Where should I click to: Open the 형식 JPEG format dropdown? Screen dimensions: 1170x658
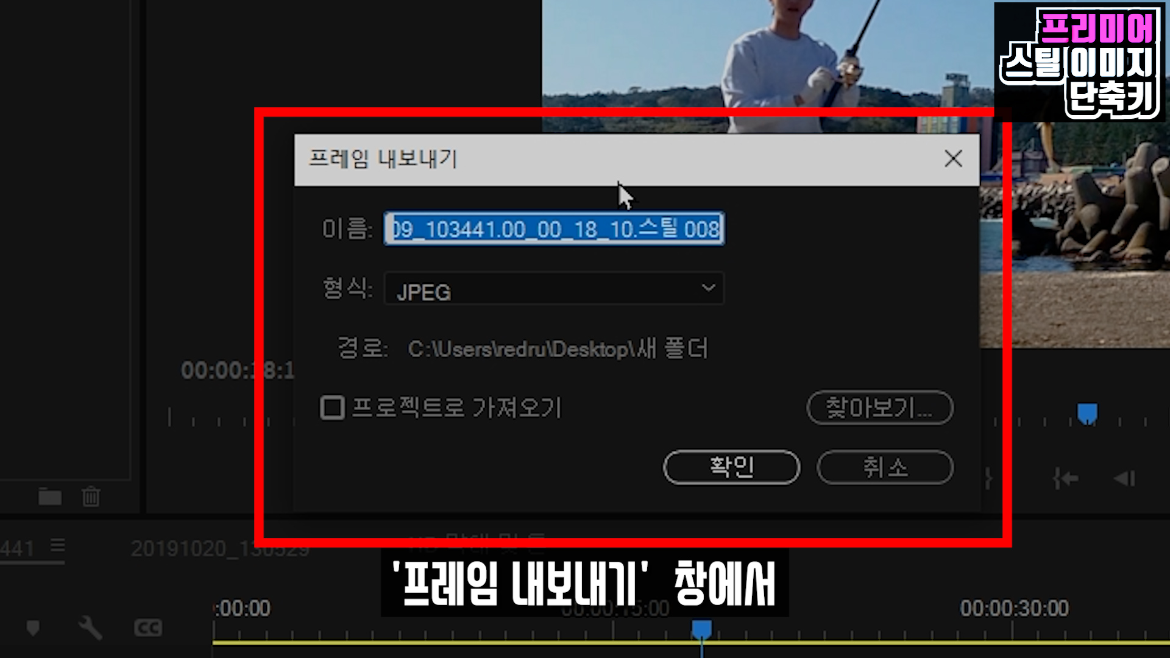coord(553,289)
